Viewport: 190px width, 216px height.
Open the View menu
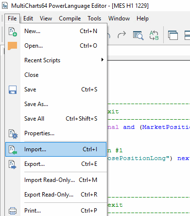(x=46, y=18)
